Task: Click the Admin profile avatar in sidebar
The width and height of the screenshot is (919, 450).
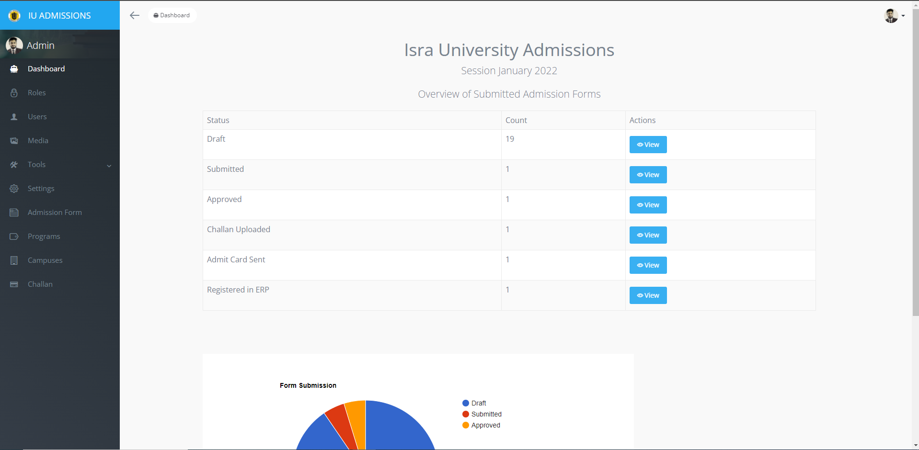Action: point(14,45)
